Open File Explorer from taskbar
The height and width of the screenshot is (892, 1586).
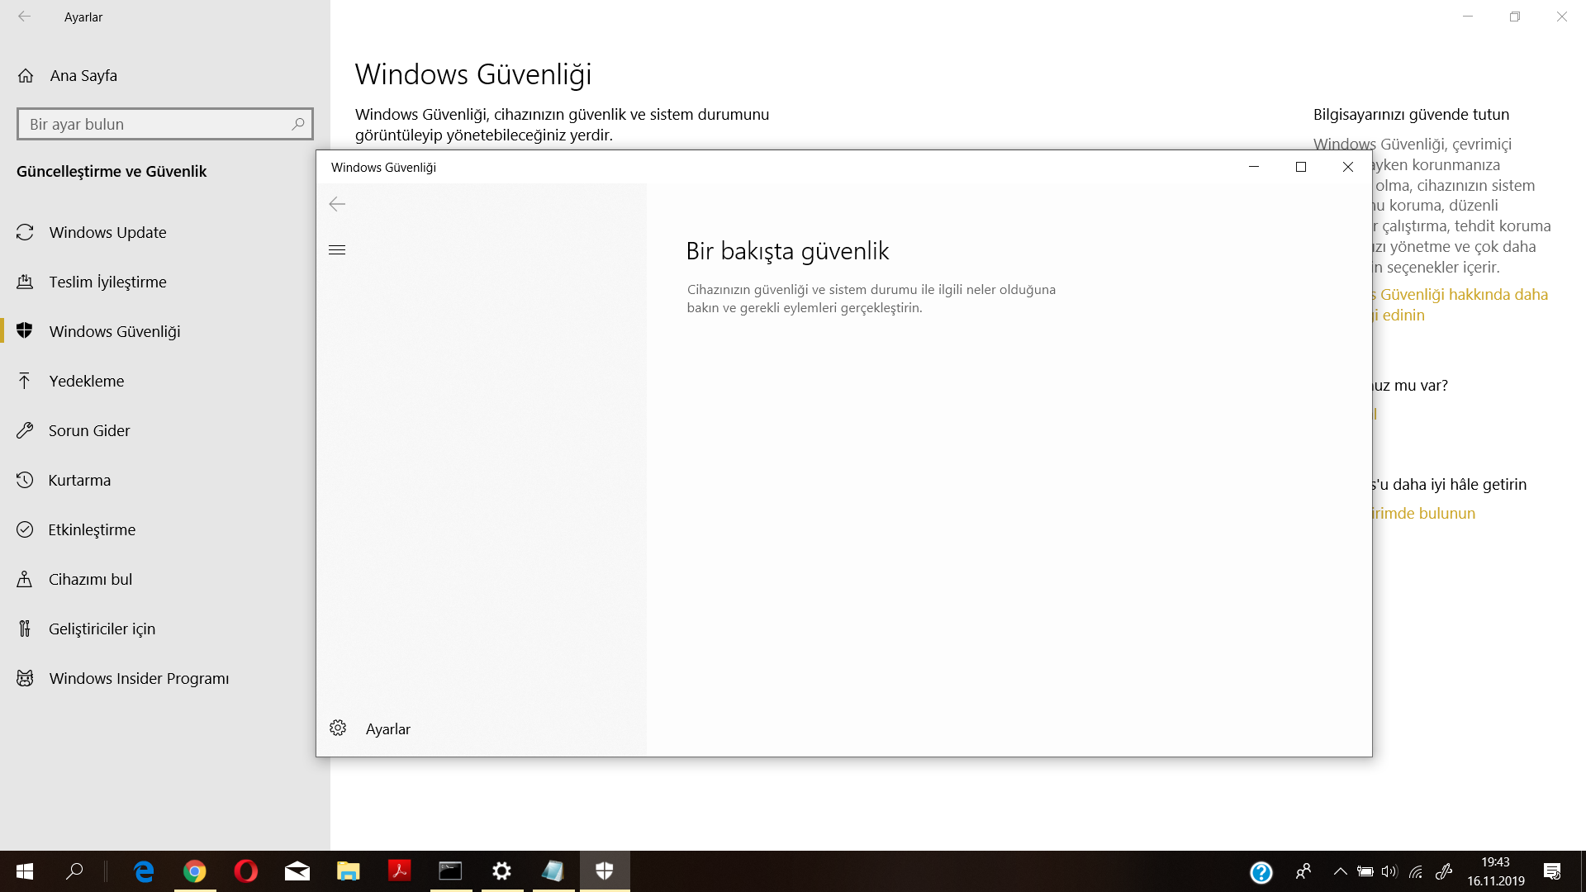coord(349,871)
